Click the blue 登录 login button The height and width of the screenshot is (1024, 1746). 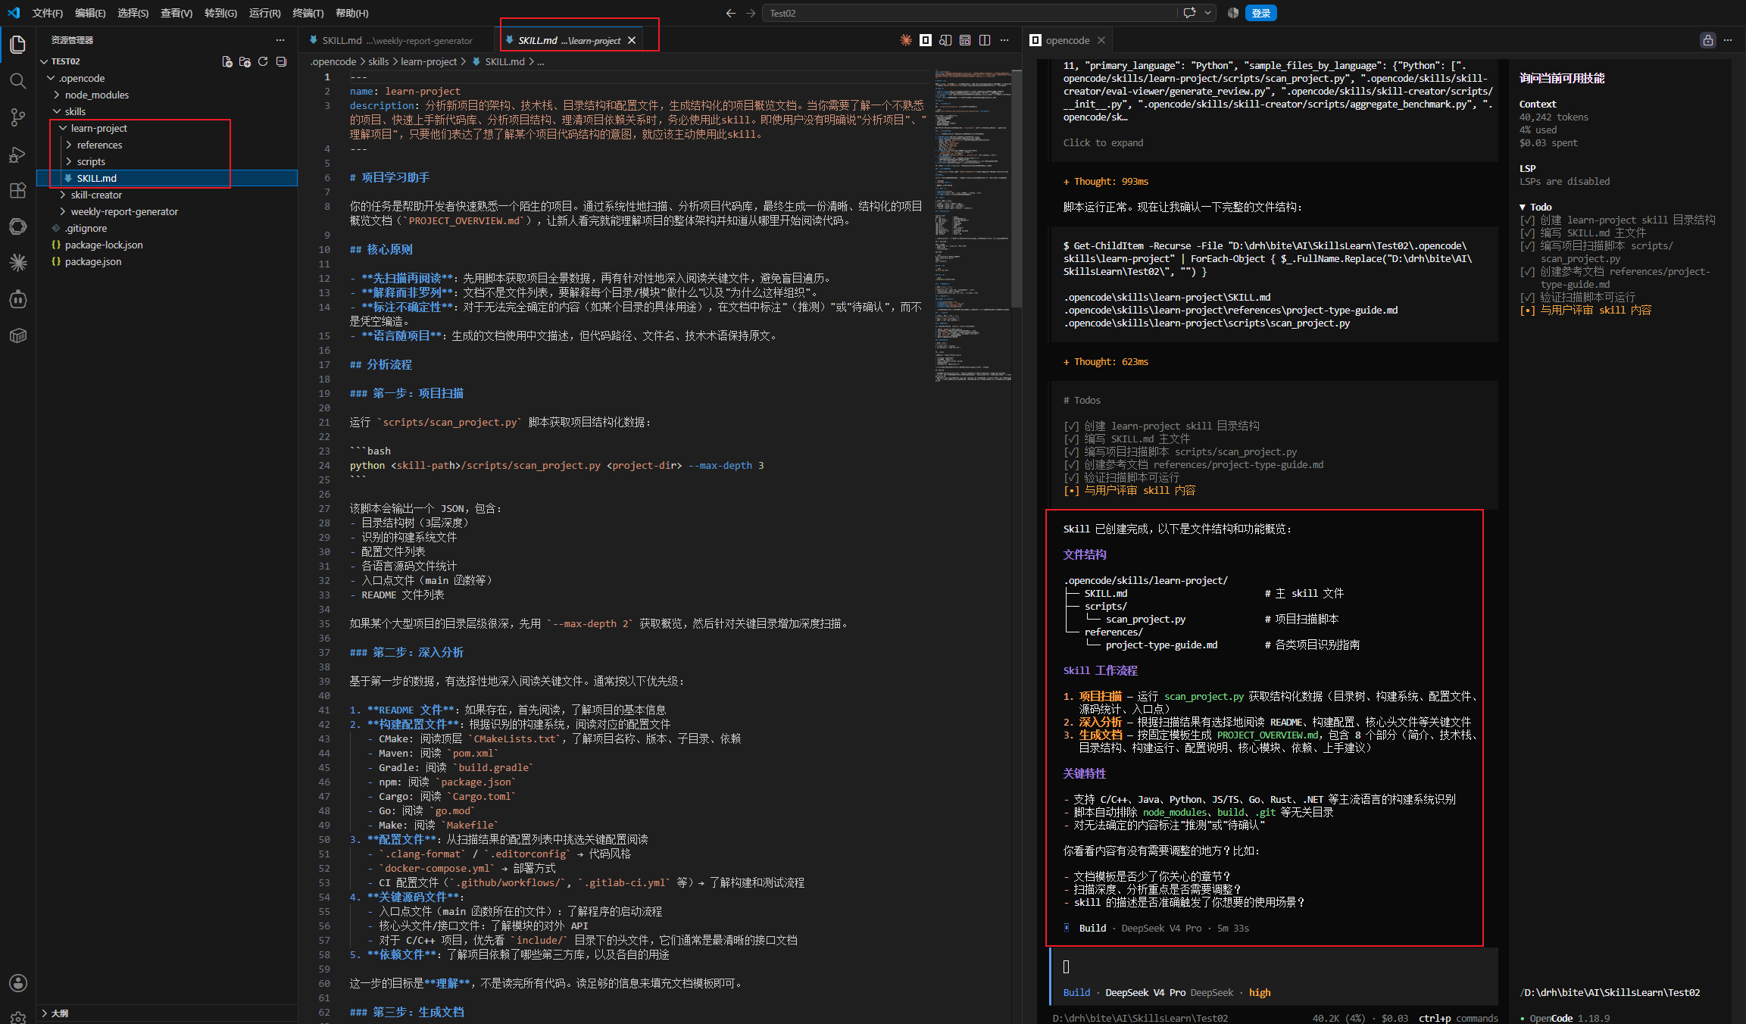[1261, 13]
